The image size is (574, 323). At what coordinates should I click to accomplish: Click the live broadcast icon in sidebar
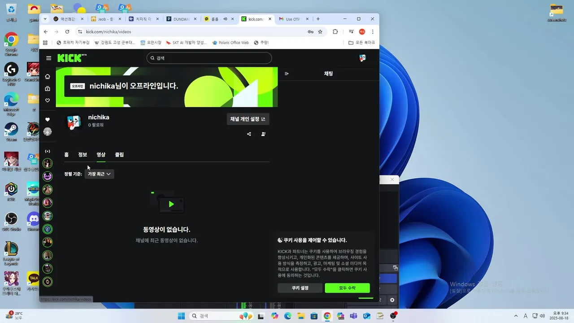(x=48, y=151)
